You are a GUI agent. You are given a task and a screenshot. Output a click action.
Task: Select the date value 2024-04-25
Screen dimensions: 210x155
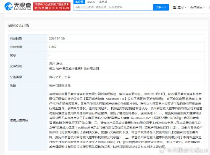point(57,39)
